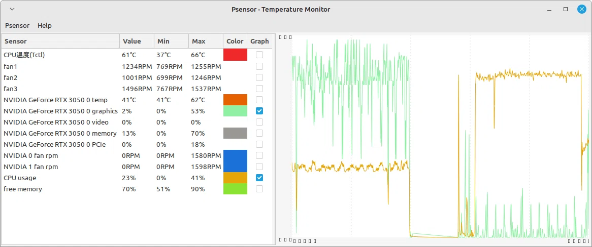Click light green swatch for RTX 3050 graphics
This screenshot has width=592, height=247.
(x=235, y=111)
